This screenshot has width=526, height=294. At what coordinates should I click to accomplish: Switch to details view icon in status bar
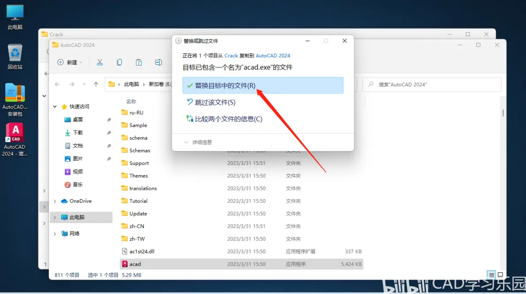[492, 275]
